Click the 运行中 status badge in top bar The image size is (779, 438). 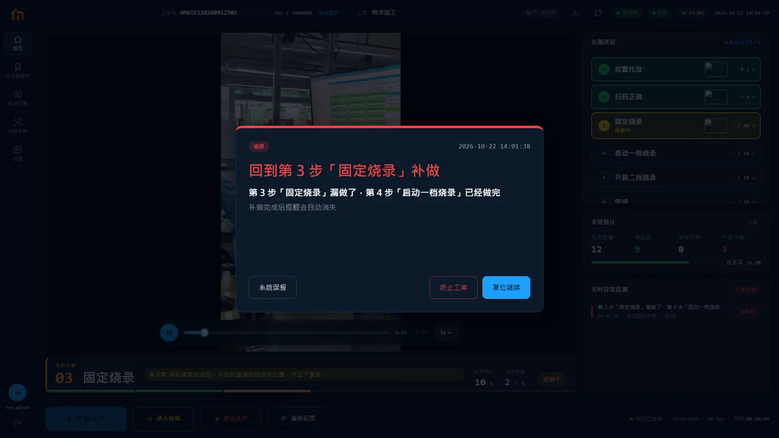(627, 13)
